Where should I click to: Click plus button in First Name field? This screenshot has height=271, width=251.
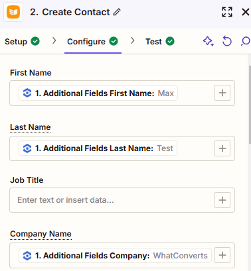coord(222,93)
